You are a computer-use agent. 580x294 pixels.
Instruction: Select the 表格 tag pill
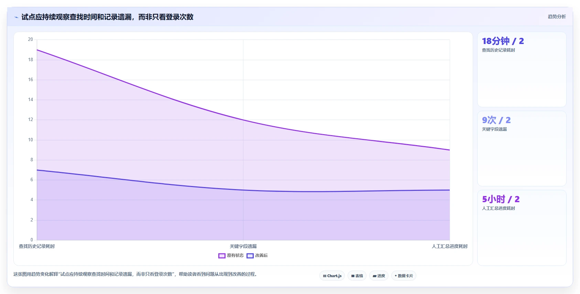[357, 276]
